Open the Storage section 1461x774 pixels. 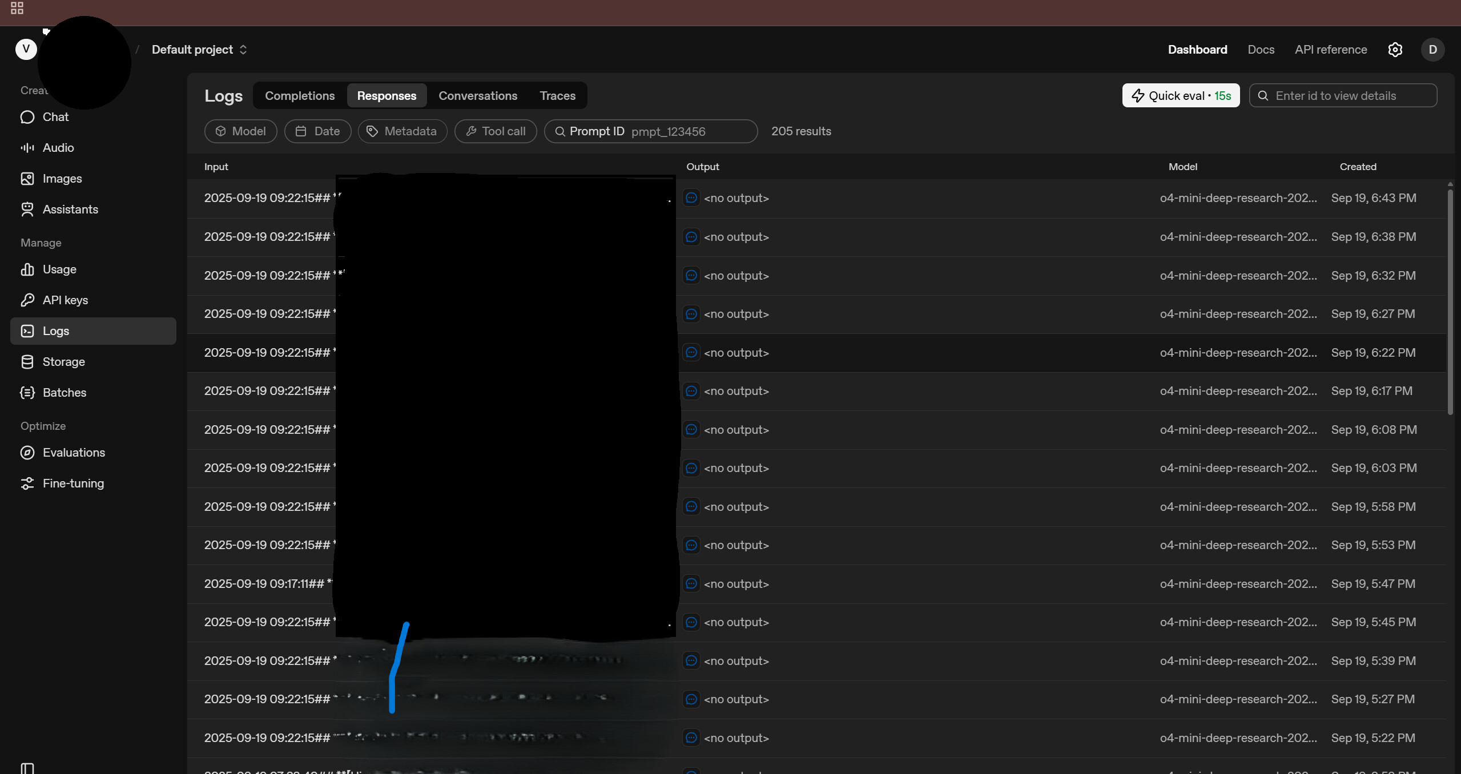pyautogui.click(x=63, y=362)
